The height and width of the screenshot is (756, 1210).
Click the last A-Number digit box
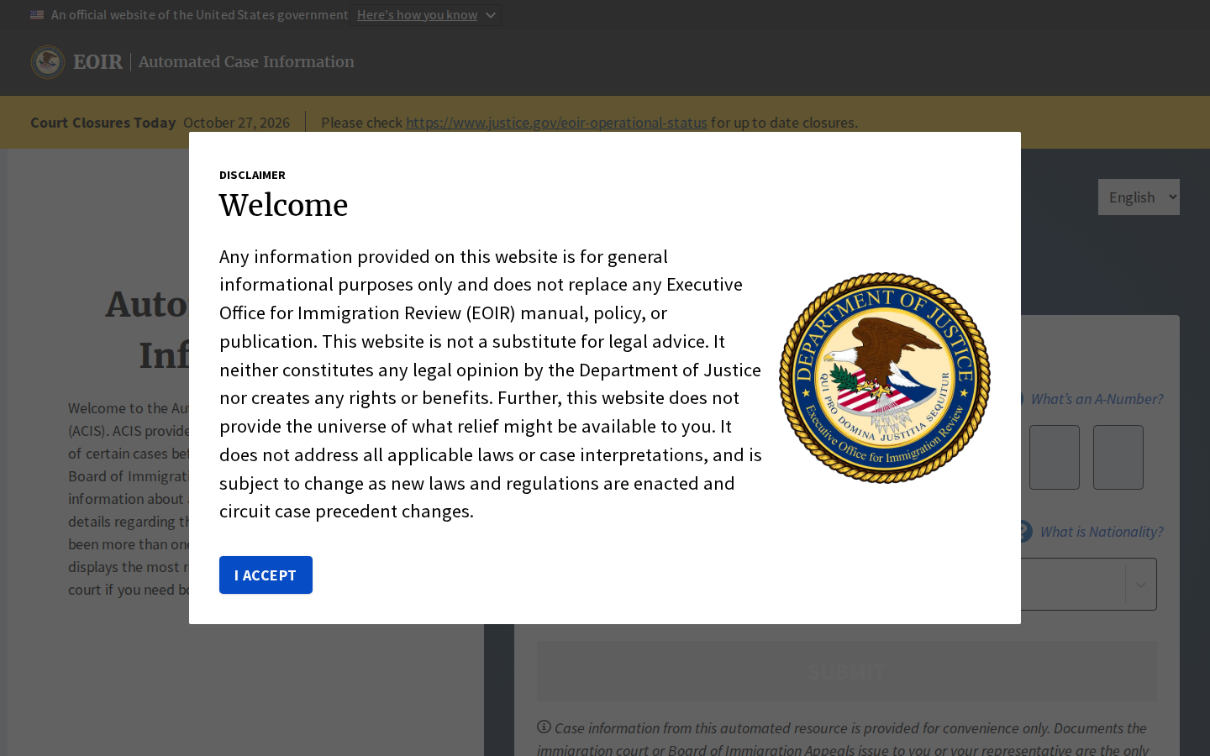click(1118, 457)
